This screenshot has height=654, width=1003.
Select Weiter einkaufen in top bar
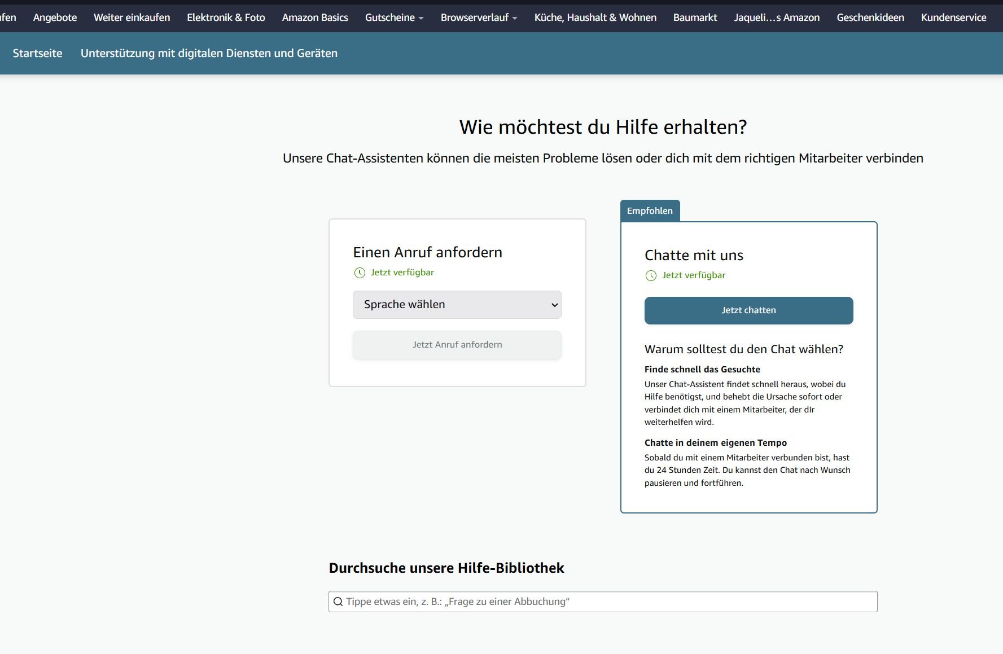(x=132, y=17)
